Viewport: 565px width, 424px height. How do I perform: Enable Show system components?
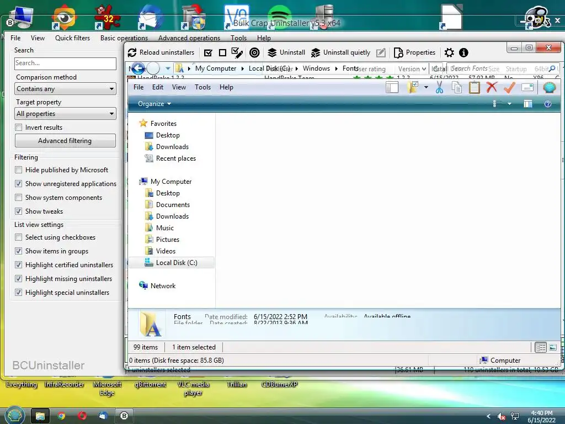[18, 197]
